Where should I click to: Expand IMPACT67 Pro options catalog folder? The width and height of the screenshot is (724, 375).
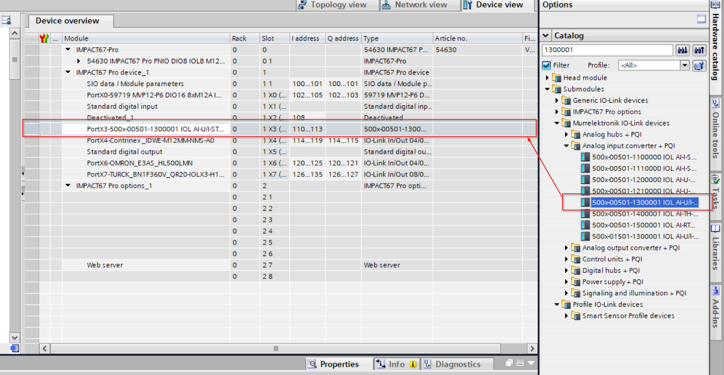pyautogui.click(x=557, y=112)
